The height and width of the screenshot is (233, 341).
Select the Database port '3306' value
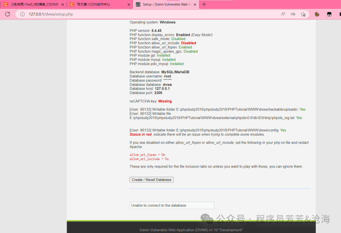pyautogui.click(x=158, y=93)
